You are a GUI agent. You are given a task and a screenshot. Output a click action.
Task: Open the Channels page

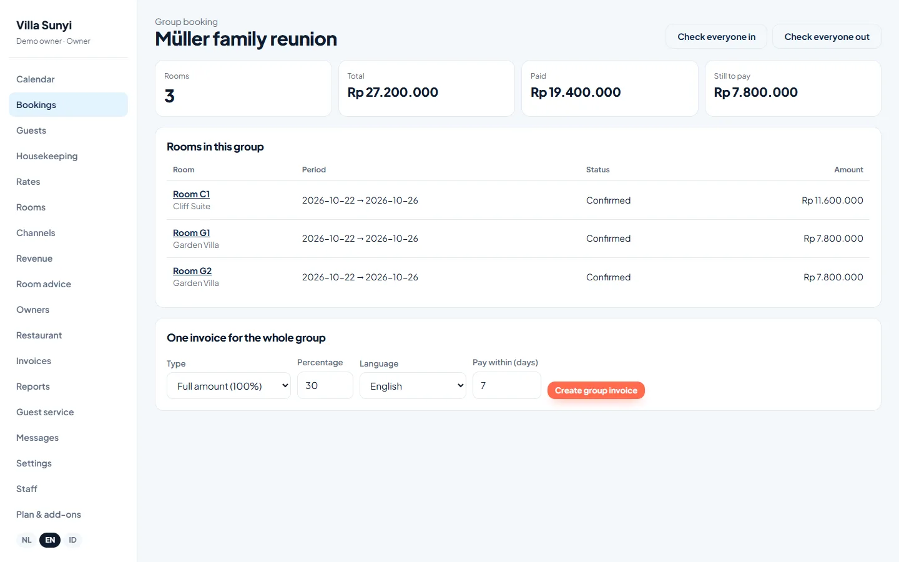click(x=68, y=233)
